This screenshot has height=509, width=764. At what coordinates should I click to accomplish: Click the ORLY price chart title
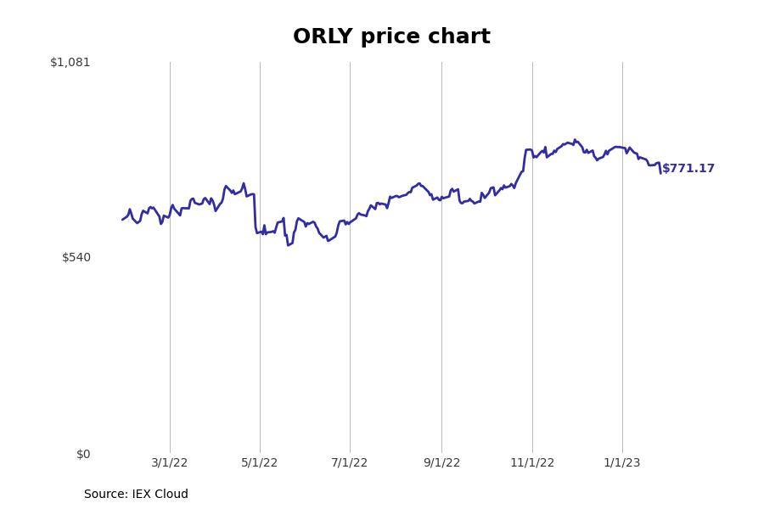pos(391,36)
